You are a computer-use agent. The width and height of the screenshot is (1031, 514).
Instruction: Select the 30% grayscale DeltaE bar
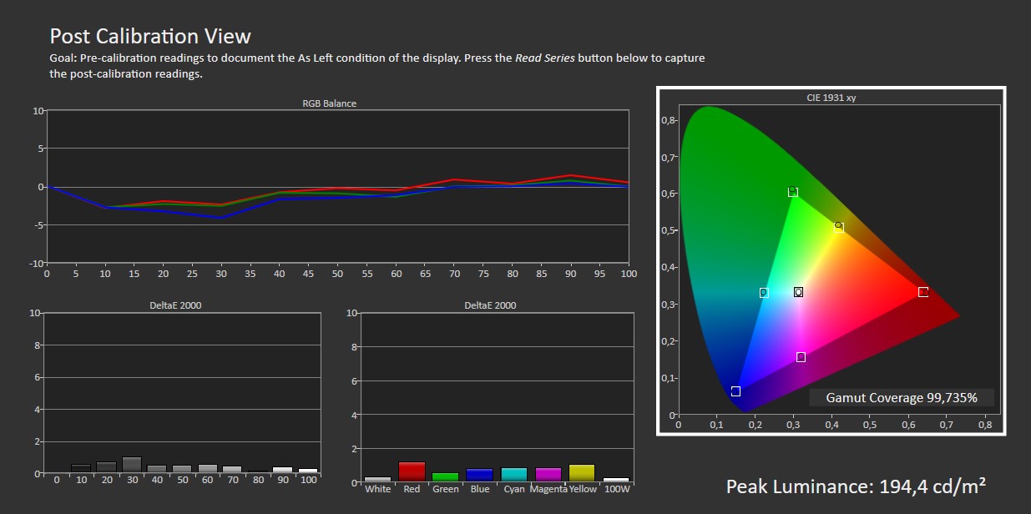click(132, 465)
